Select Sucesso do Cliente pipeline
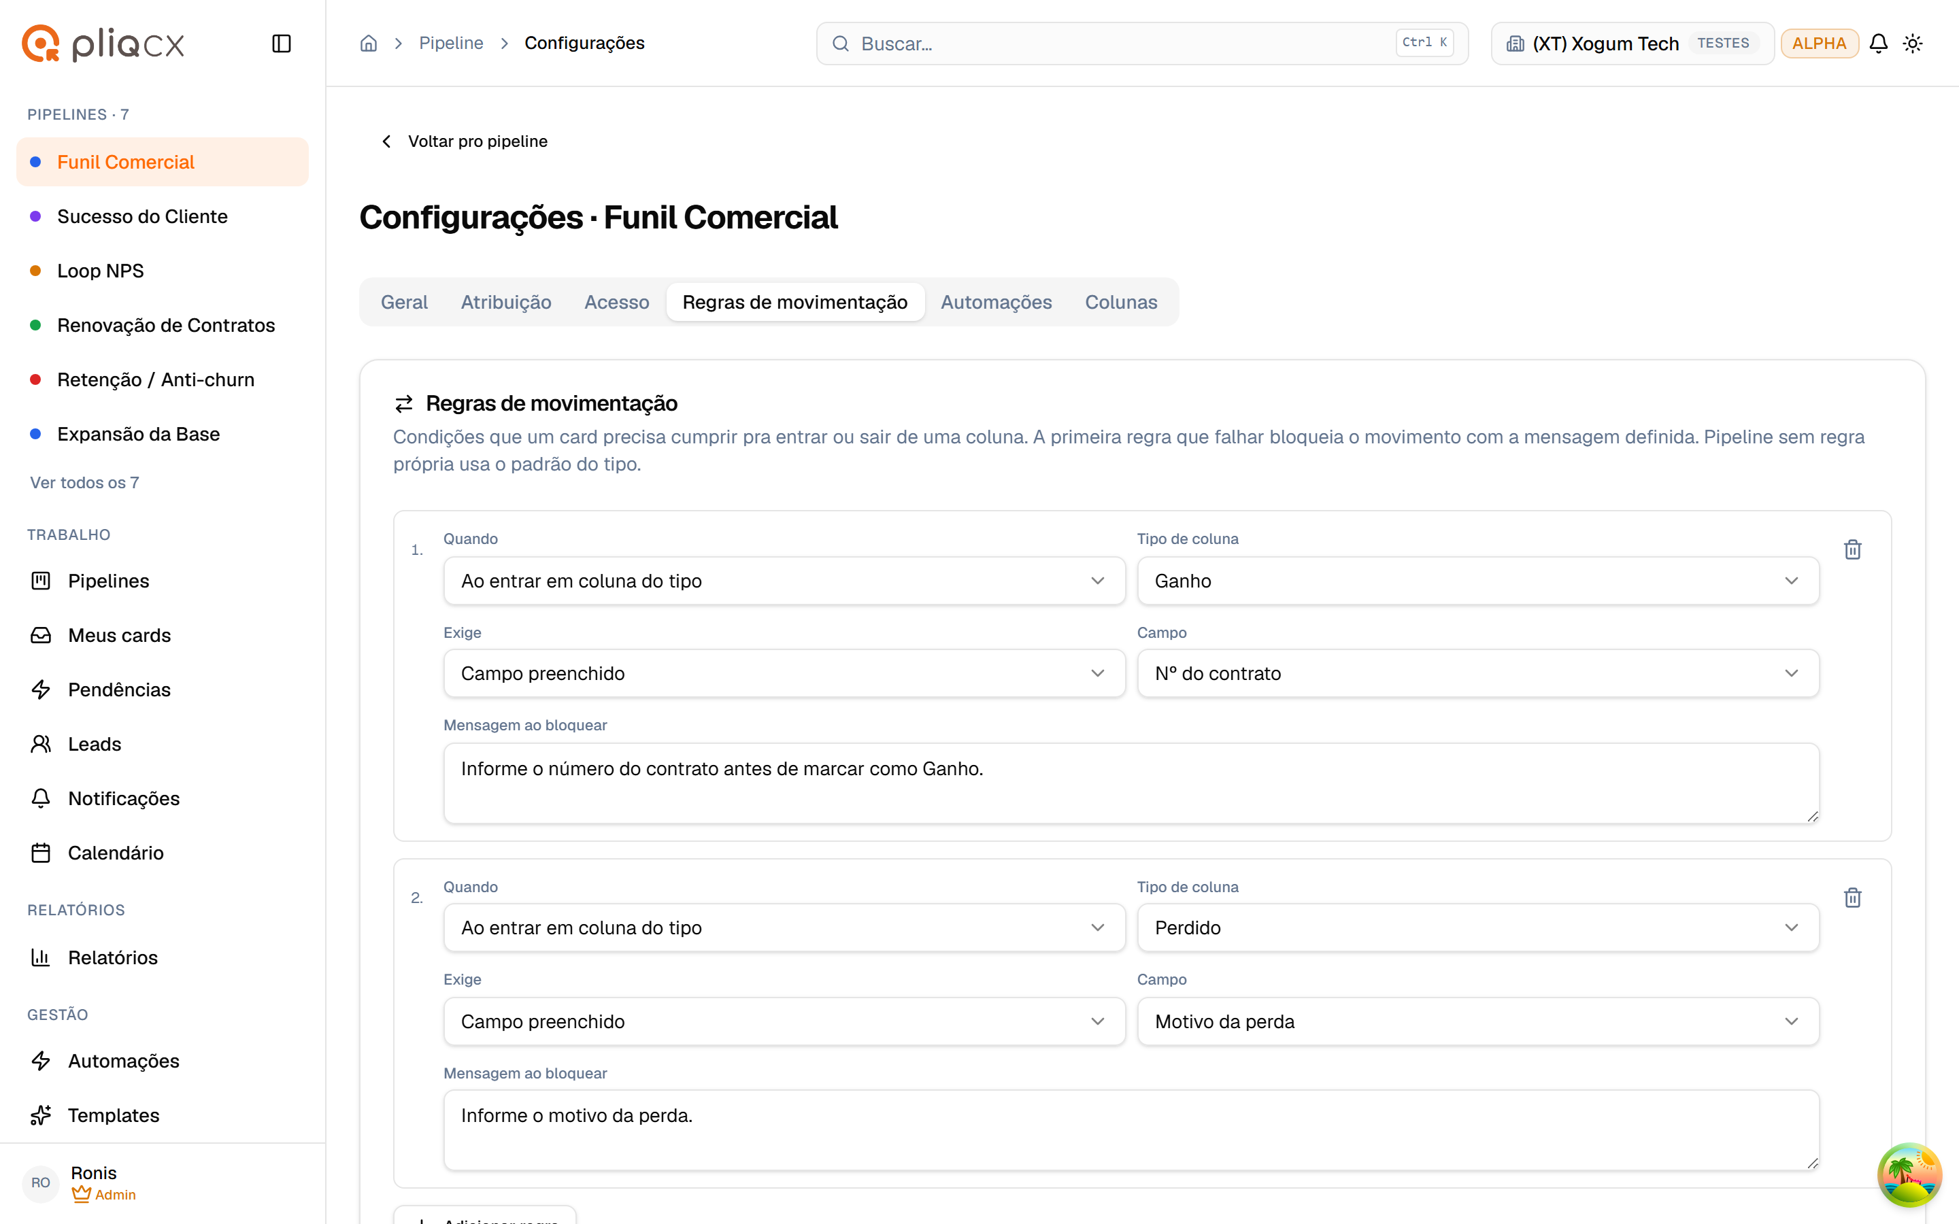The height and width of the screenshot is (1224, 1959). (x=162, y=216)
